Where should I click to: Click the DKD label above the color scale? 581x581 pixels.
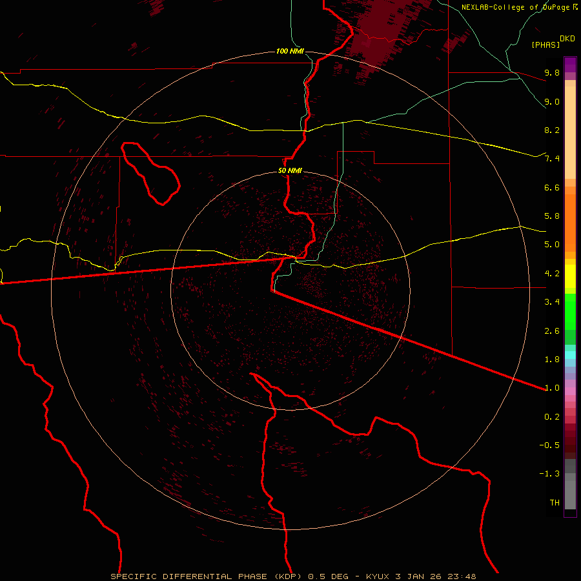[567, 39]
